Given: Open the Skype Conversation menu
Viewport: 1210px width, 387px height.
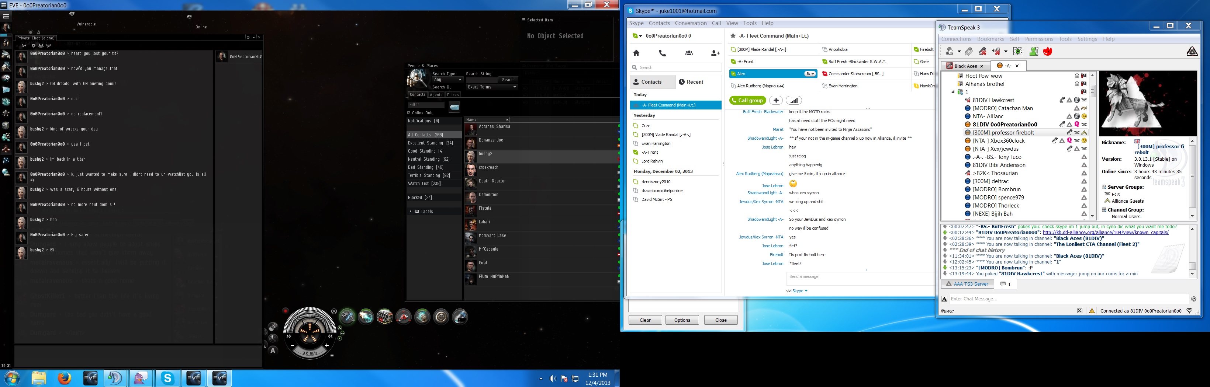Looking at the screenshot, I should [x=691, y=24].
